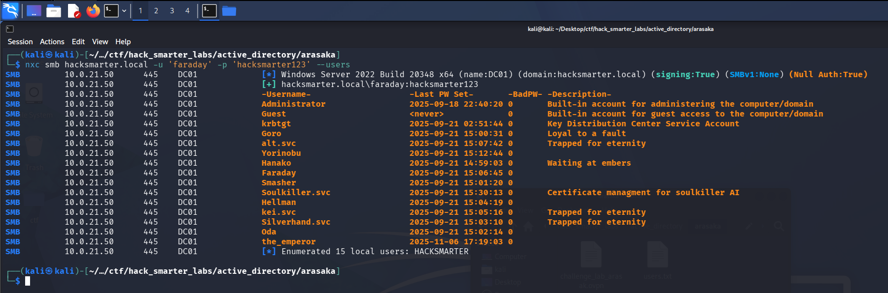Launch the file manager from the panel

pyautogui.click(x=54, y=10)
